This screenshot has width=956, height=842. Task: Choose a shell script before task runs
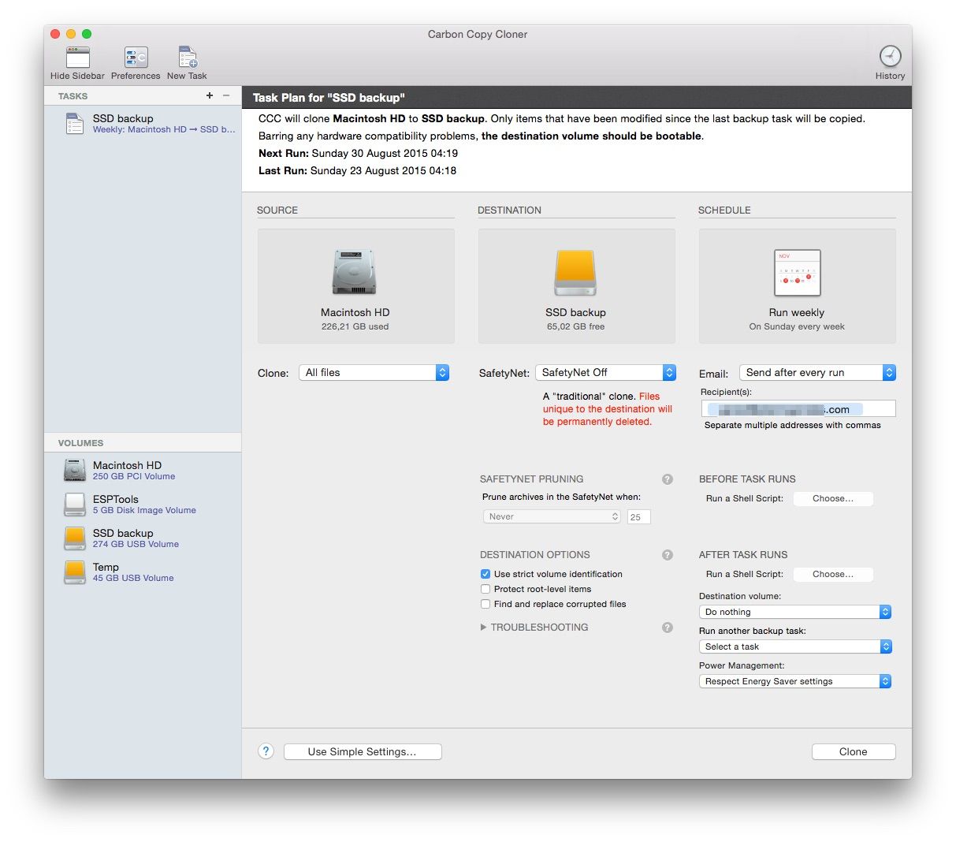point(833,498)
